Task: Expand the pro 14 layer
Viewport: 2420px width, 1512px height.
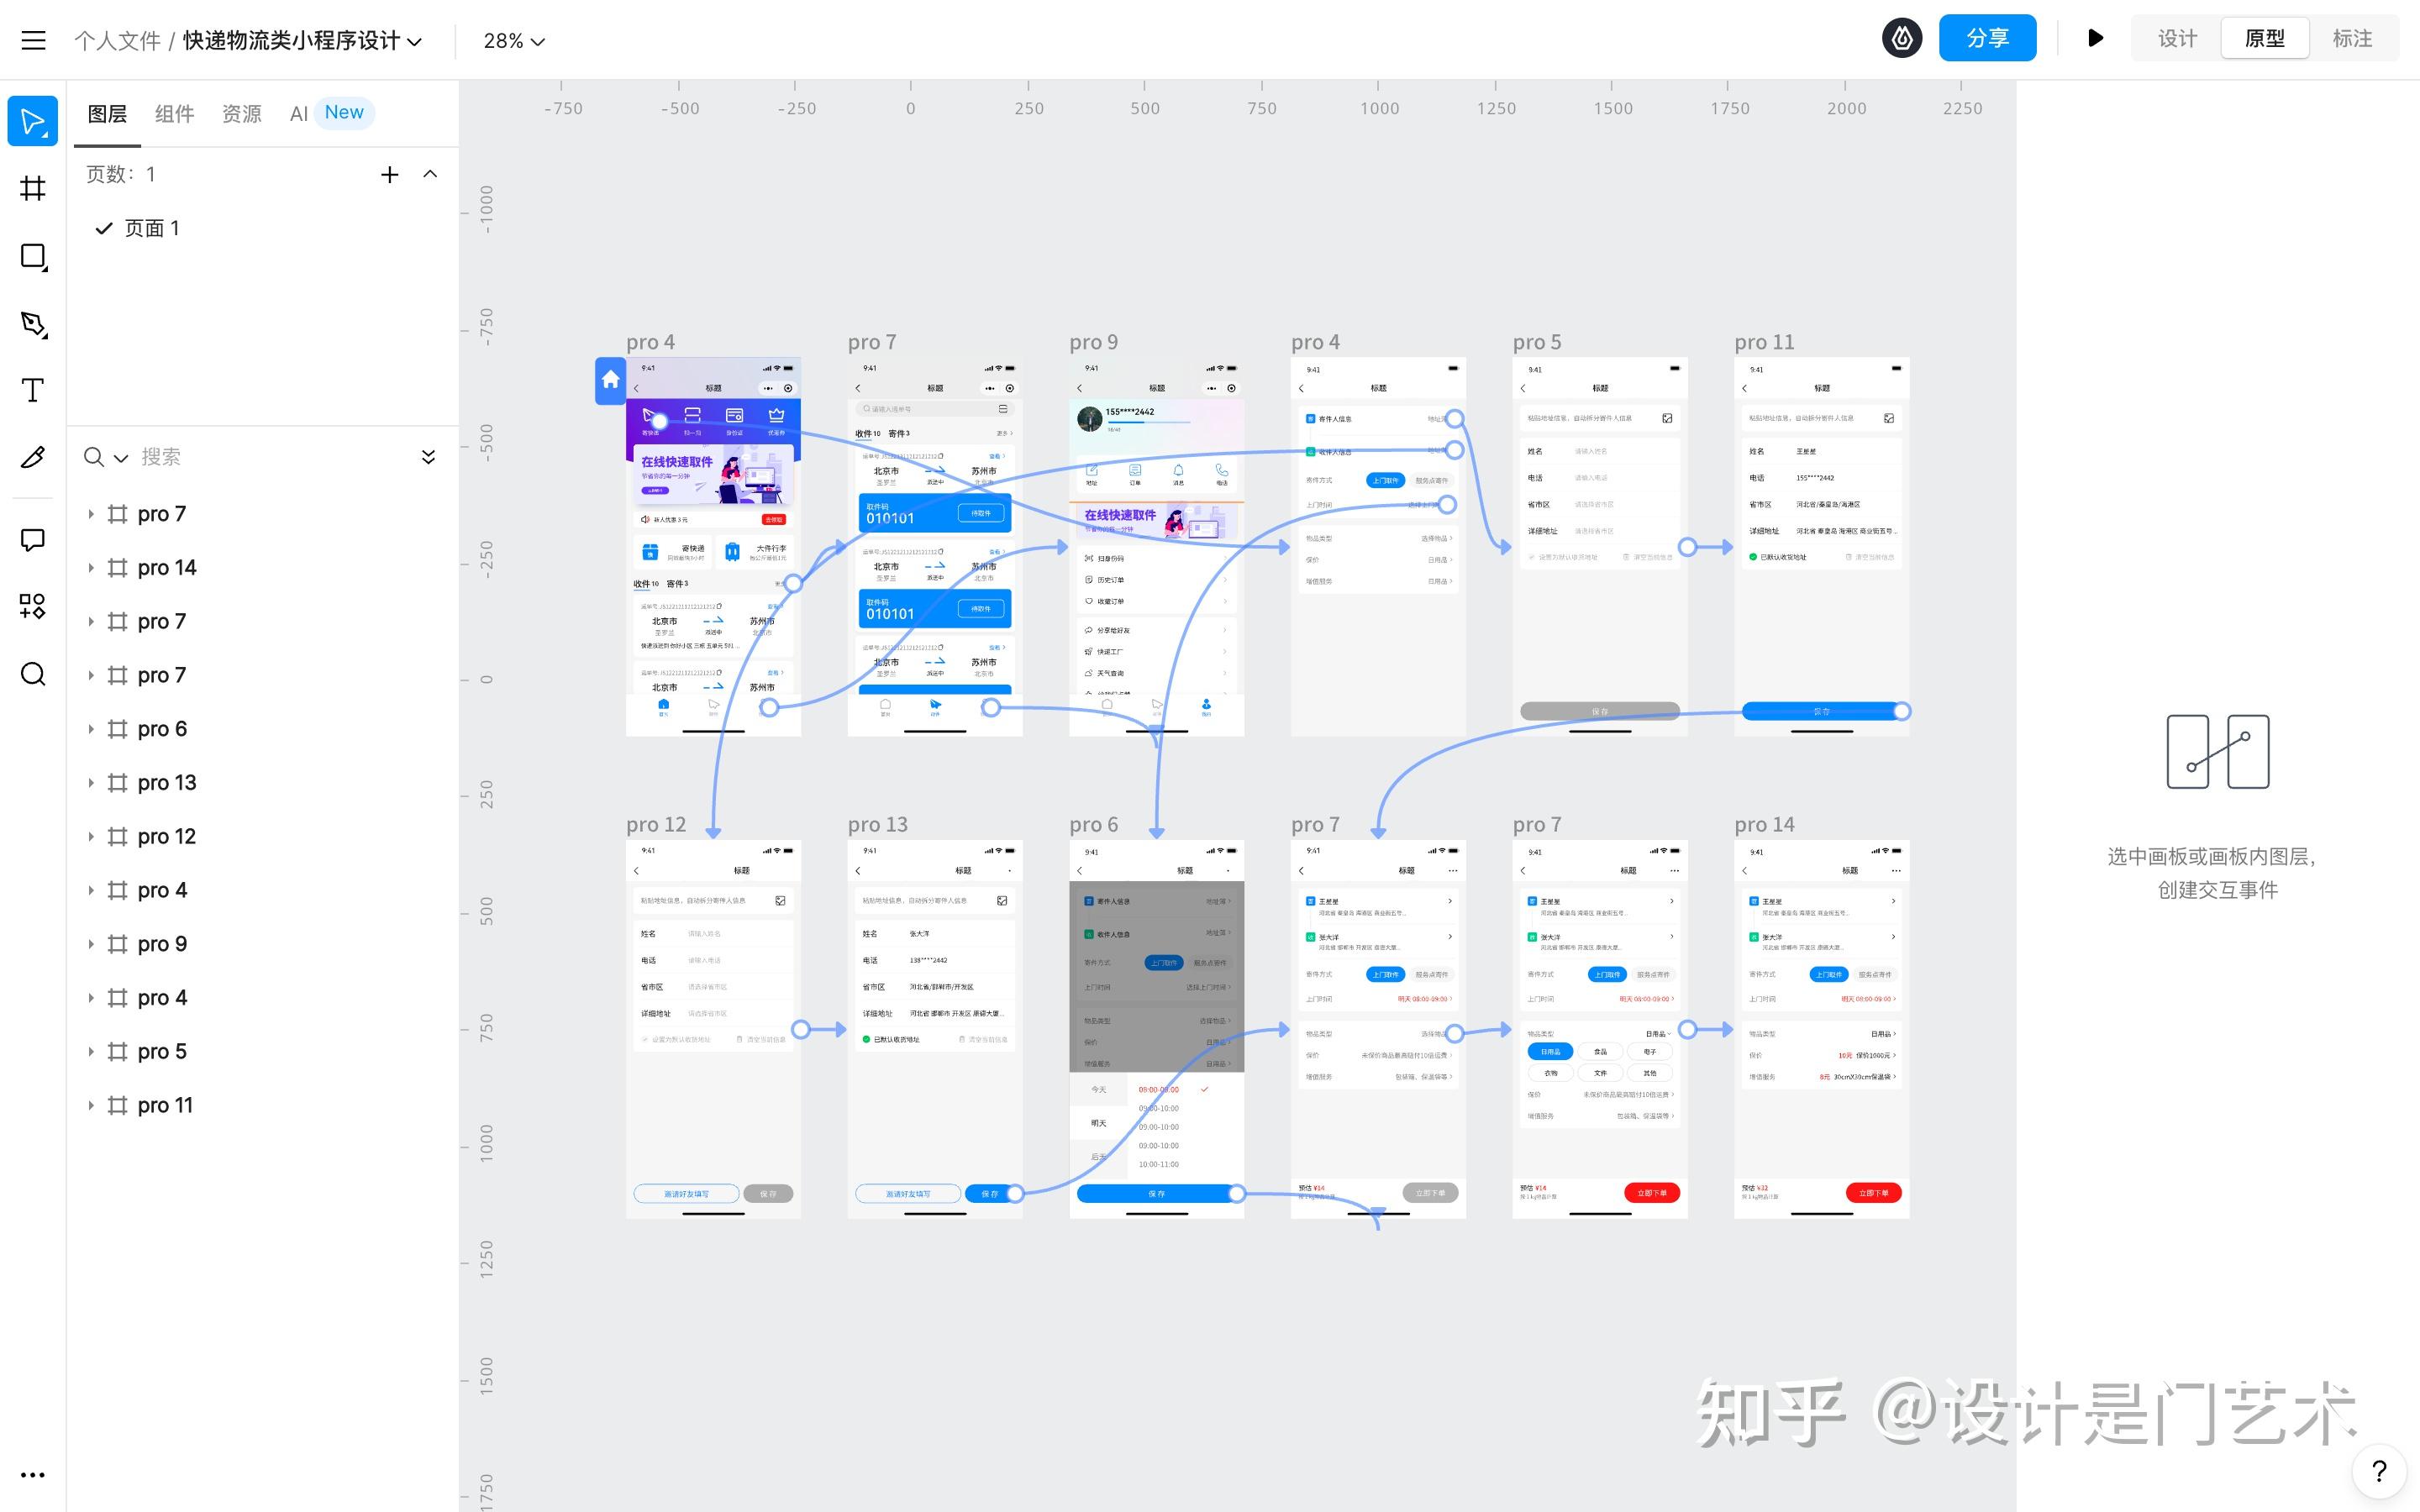Action: (x=91, y=568)
